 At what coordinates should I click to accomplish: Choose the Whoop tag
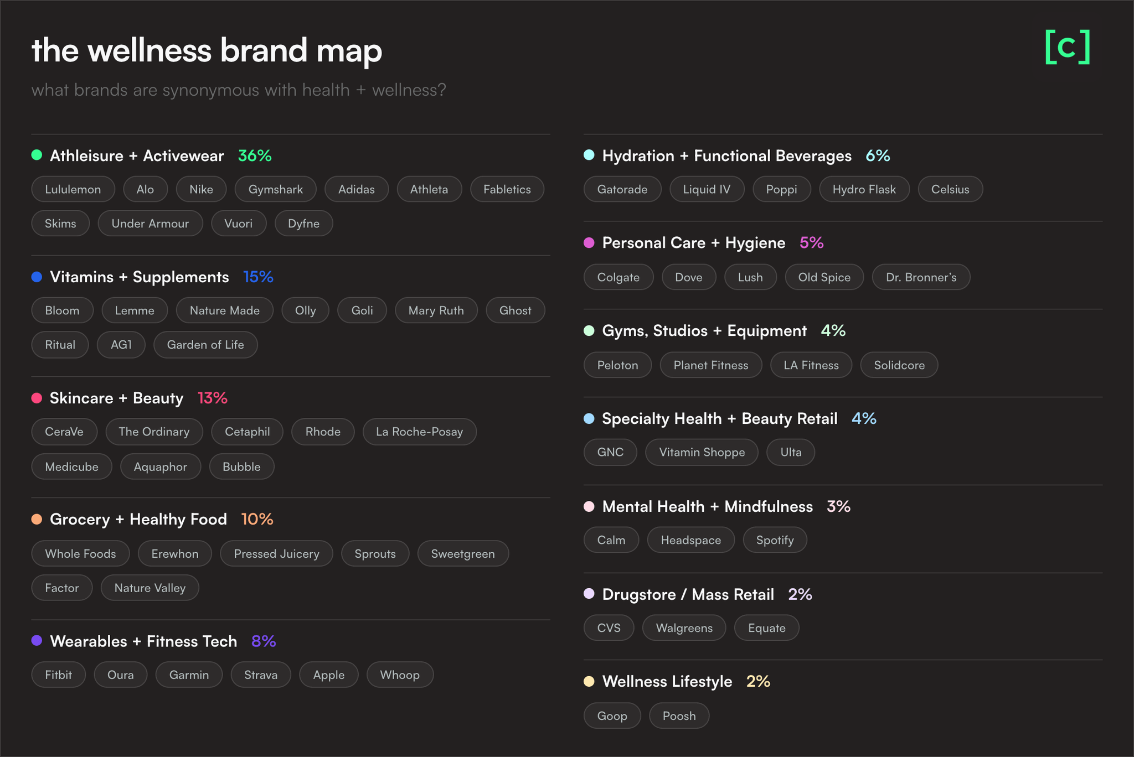tap(400, 675)
